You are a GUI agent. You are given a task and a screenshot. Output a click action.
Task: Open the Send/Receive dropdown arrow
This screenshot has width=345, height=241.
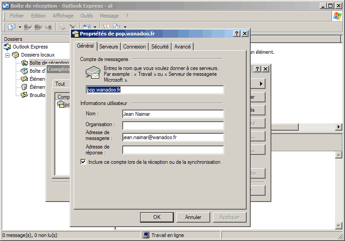click(x=95, y=27)
